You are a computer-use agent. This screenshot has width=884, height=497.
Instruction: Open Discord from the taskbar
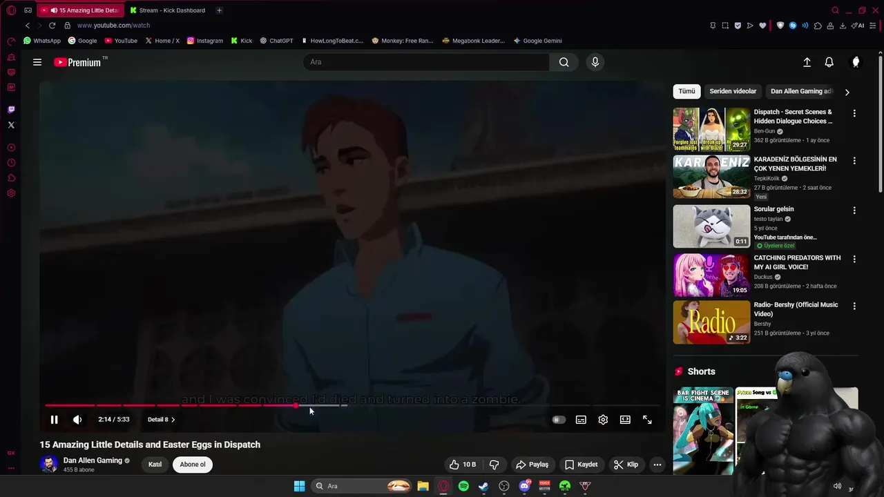[x=524, y=486]
